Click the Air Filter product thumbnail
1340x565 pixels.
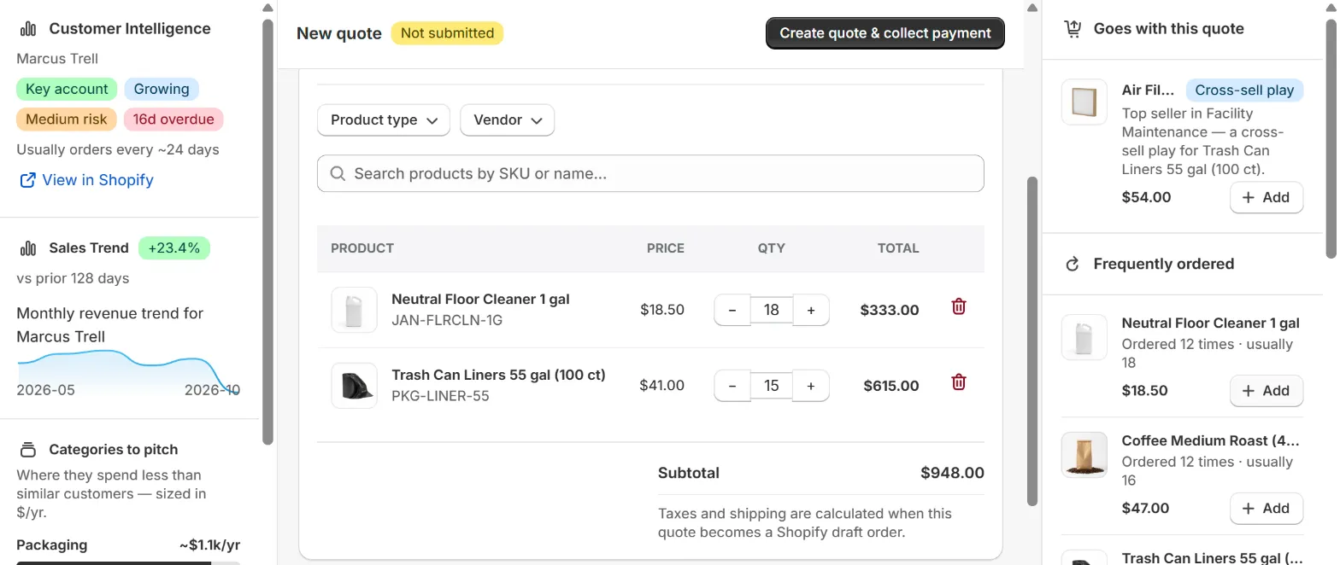click(x=1084, y=102)
